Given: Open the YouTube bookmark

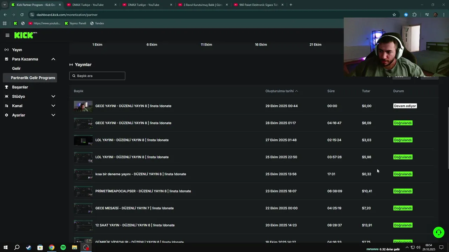Looking at the screenshot, I should click(45, 23).
